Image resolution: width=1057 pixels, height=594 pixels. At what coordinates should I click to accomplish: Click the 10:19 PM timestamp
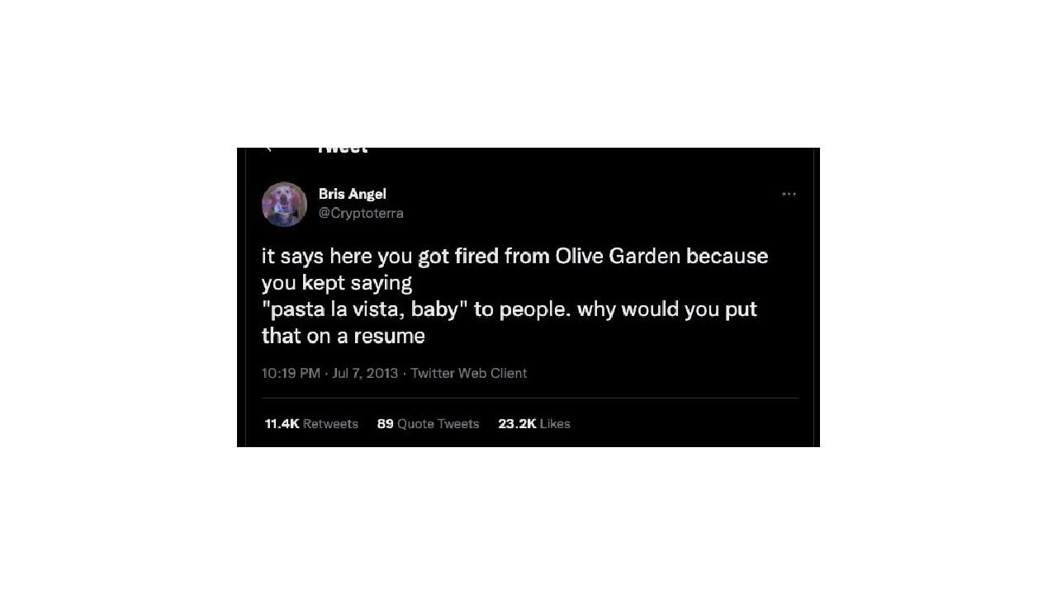[x=291, y=373]
